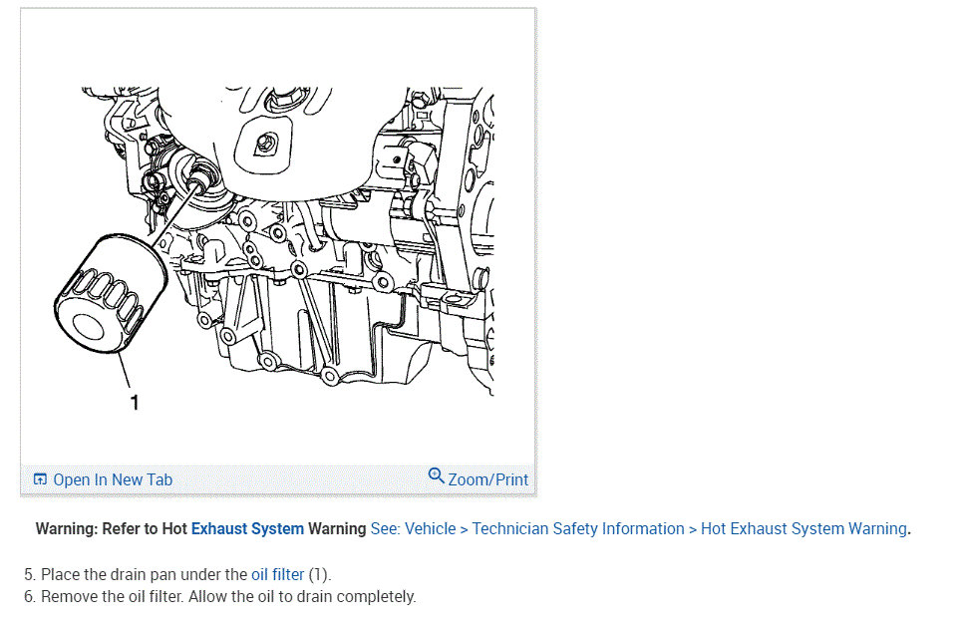Open Hot Exhaust System Warning link
The width and height of the screenshot is (960, 626).
803,528
